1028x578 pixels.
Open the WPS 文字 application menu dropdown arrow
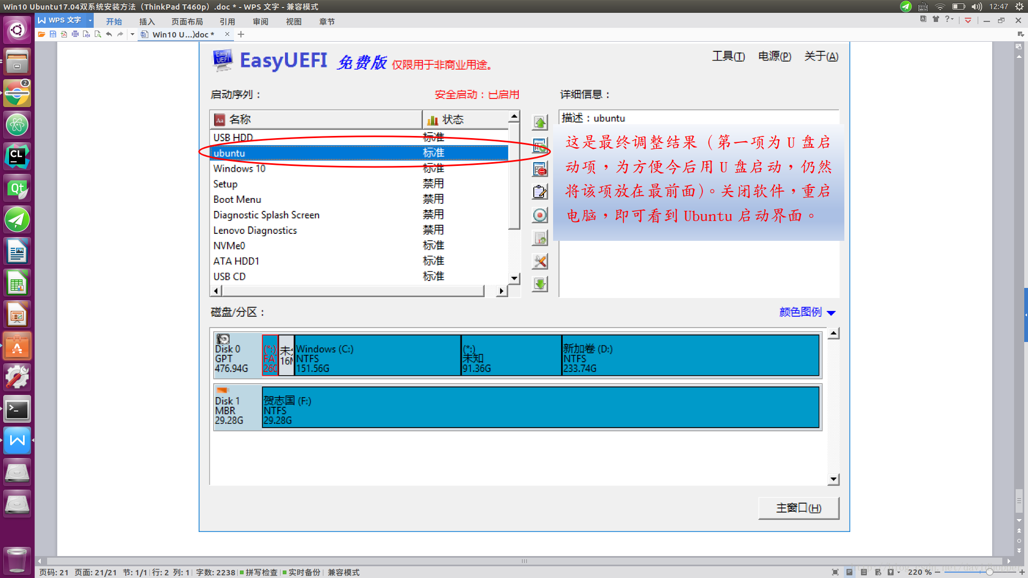click(90, 20)
